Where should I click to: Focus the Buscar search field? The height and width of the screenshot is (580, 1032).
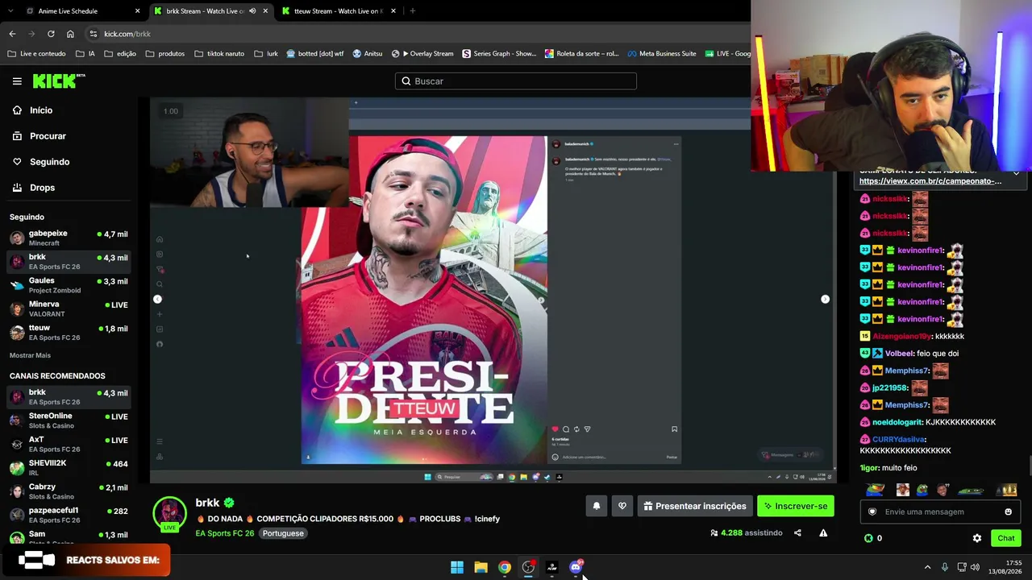[516, 81]
